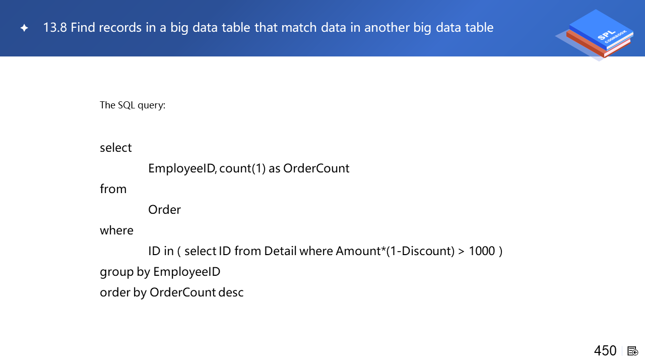Click "as OrderCount" alias in select list
645x363 pixels.
(309, 168)
